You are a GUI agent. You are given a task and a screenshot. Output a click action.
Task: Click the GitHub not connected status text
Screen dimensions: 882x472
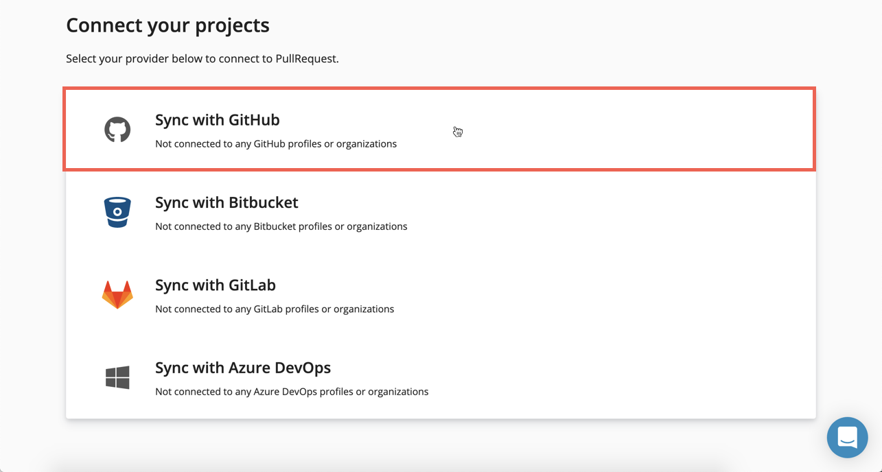pyautogui.click(x=276, y=144)
